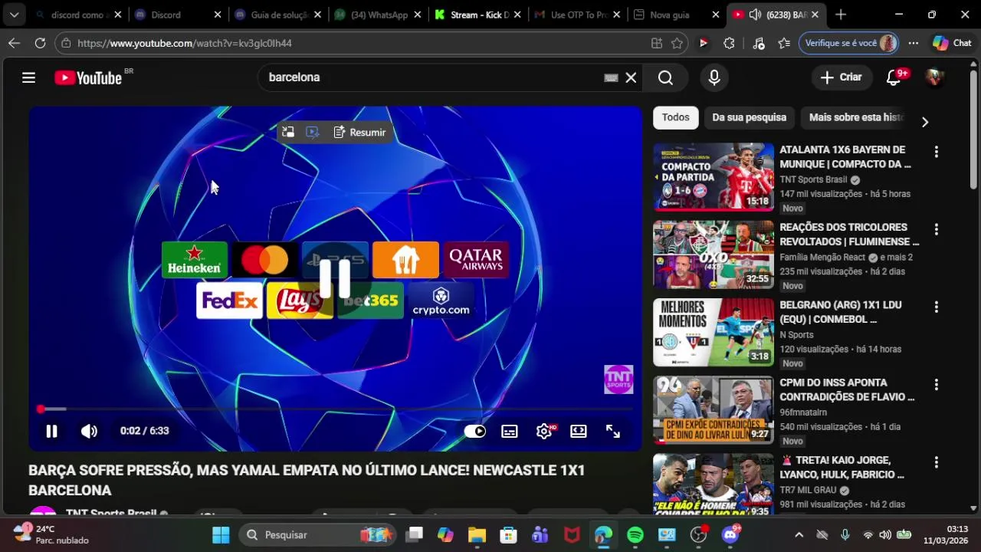981x552 pixels.
Task: Switch to the Stream - Kick tab
Action: click(x=479, y=15)
